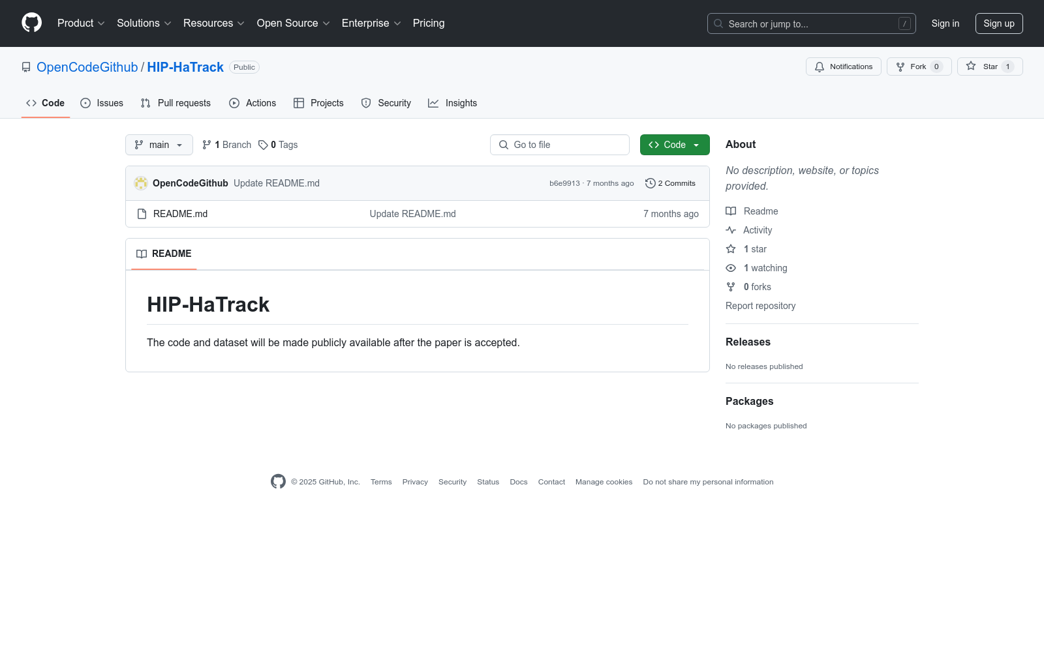
Task: Click the HIP-HaTrack README heading
Action: [208, 304]
